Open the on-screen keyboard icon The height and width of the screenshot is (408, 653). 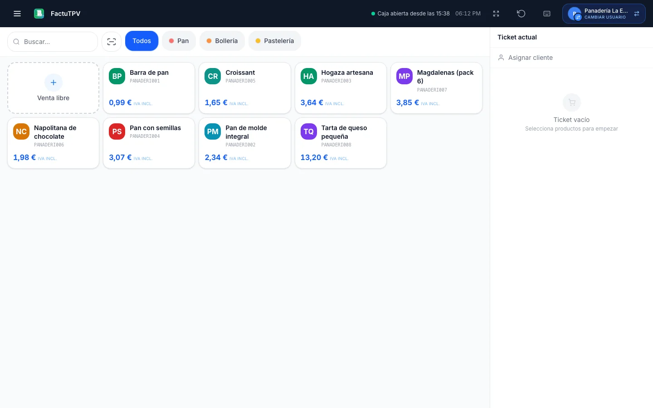tap(547, 14)
